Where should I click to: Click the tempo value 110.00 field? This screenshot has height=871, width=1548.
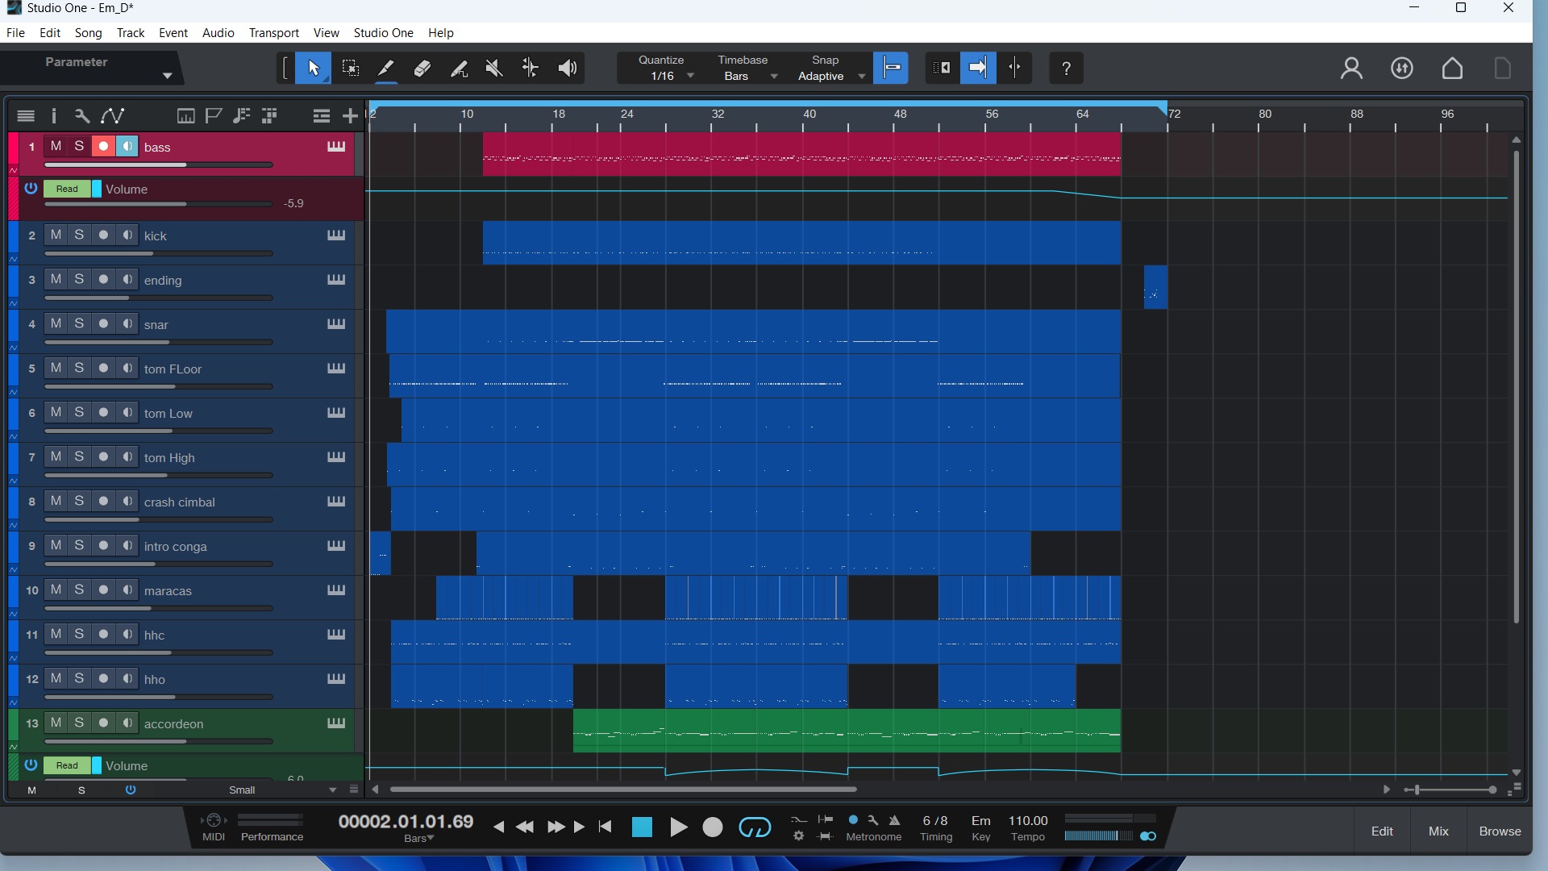(x=1028, y=821)
